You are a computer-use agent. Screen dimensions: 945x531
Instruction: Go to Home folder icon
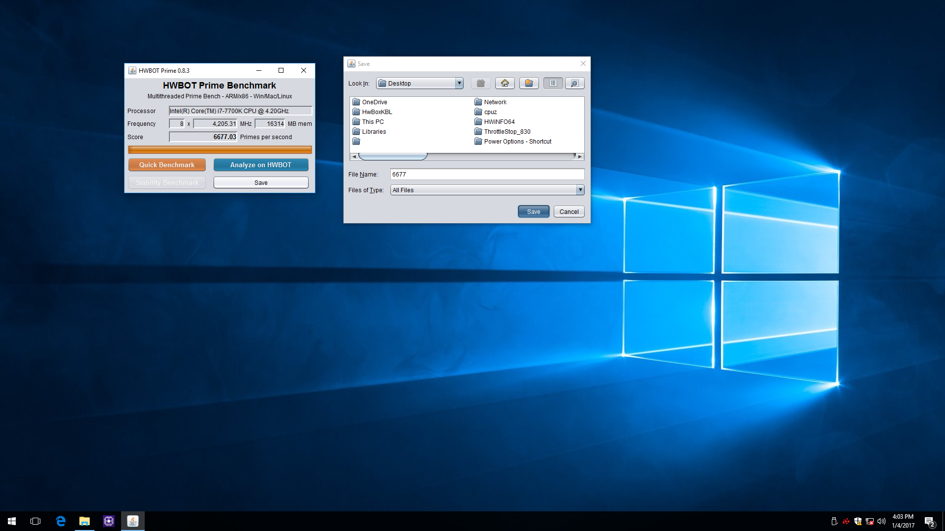[x=505, y=83]
